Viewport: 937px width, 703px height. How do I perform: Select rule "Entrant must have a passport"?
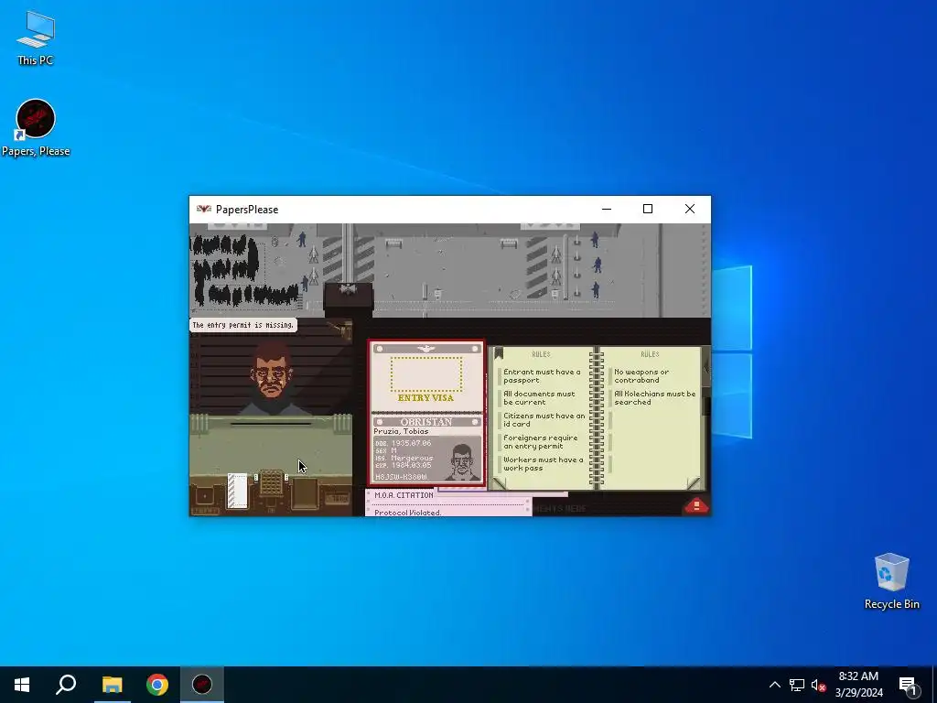[x=542, y=376]
